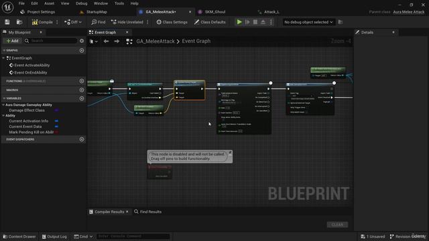Open graph bookmarks dropdown
The height and width of the screenshot is (241, 429).
point(94,42)
